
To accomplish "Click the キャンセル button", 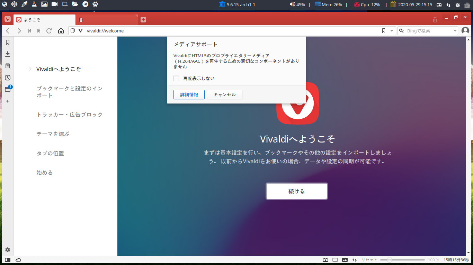I will click(224, 95).
